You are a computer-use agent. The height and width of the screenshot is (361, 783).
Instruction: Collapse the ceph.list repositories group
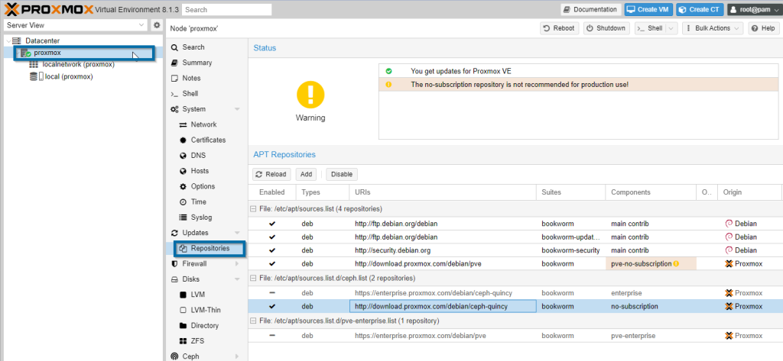click(x=253, y=278)
